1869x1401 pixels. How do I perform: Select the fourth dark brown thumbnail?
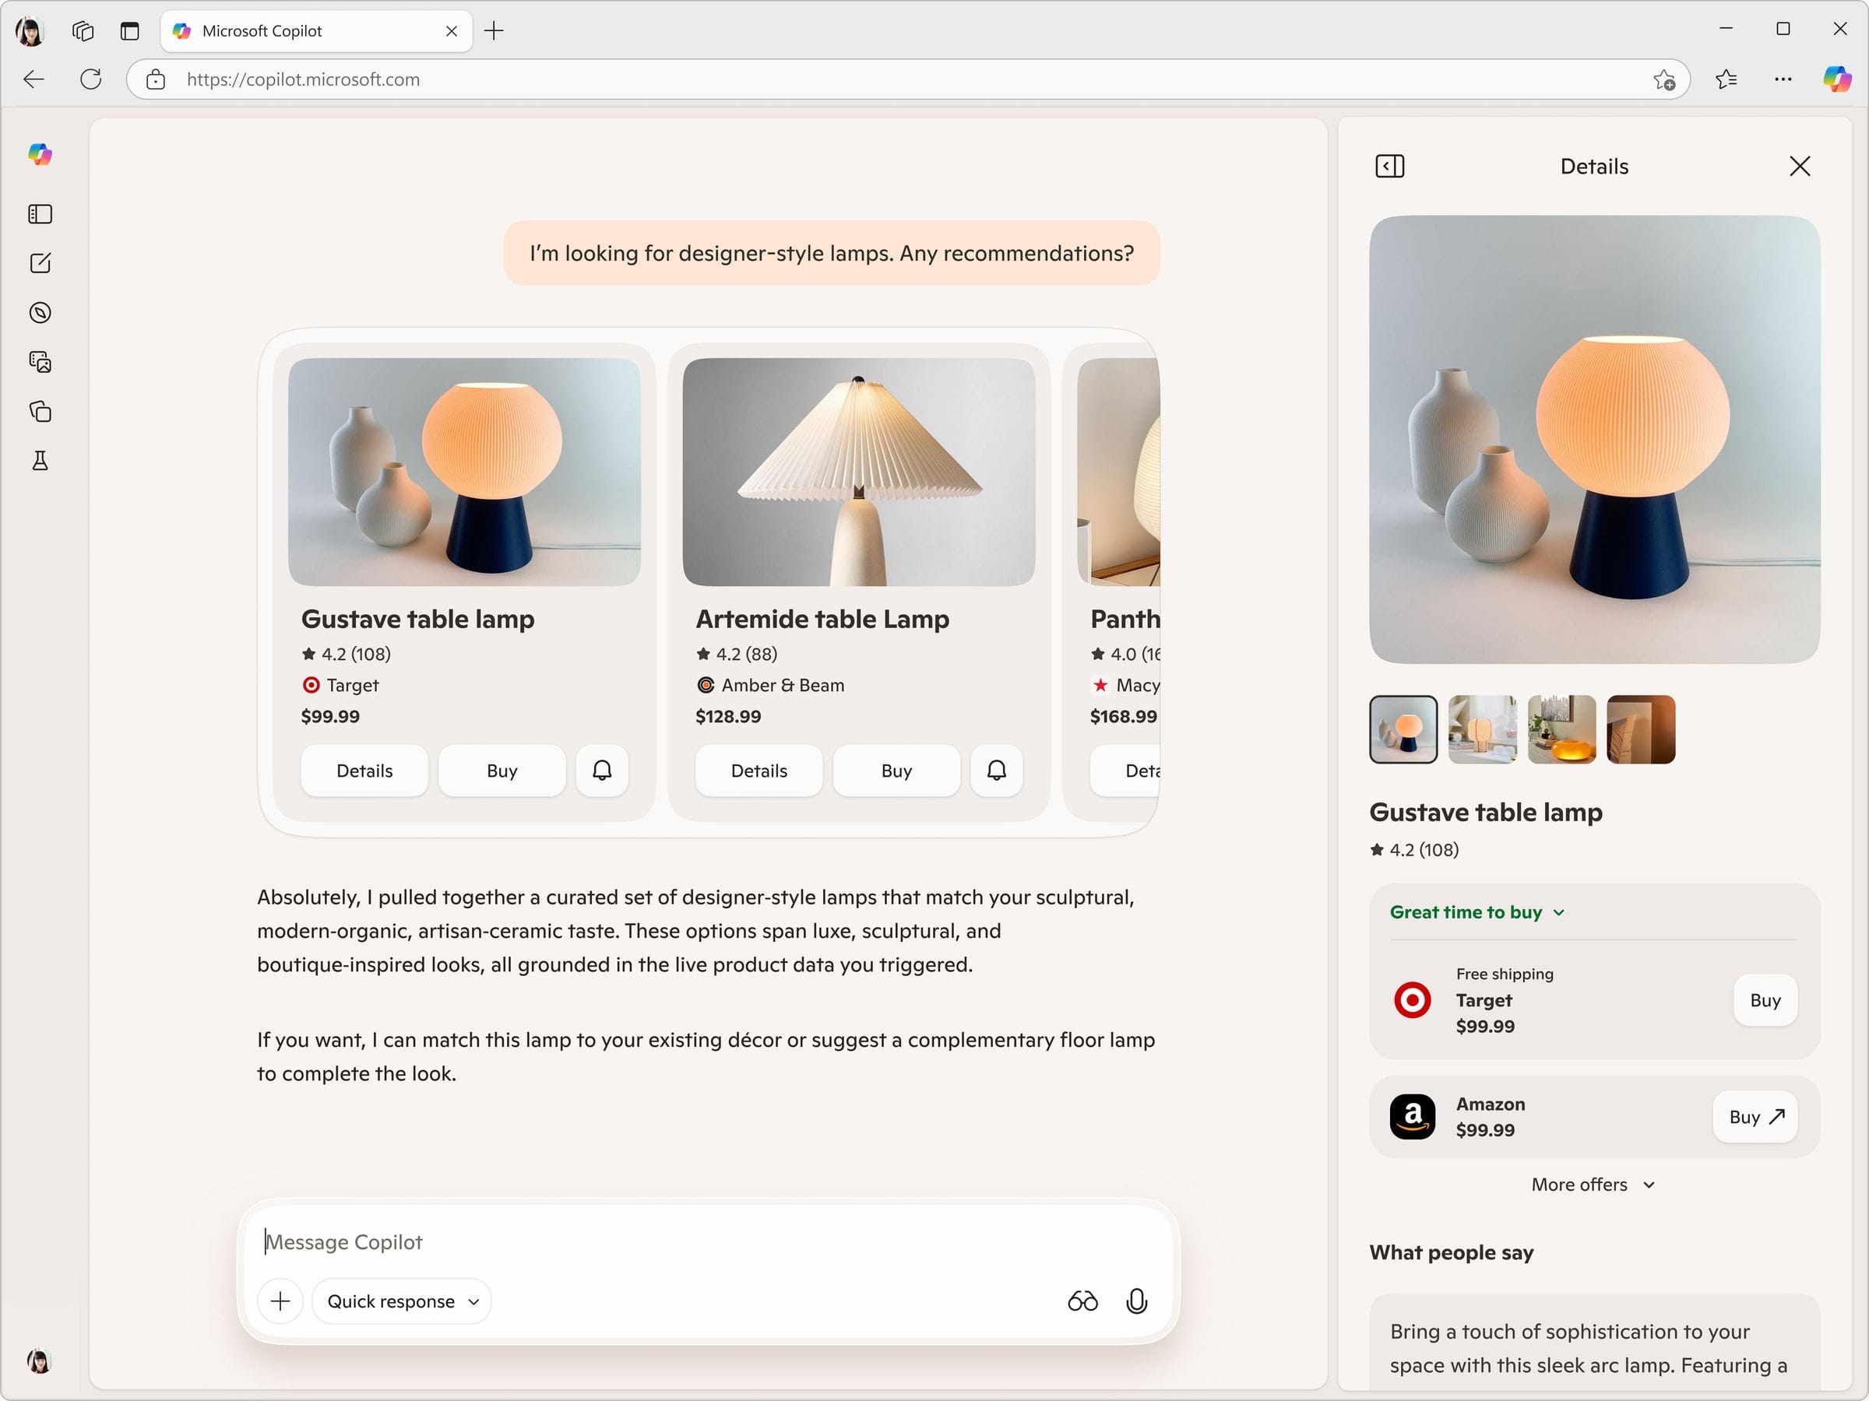1641,729
